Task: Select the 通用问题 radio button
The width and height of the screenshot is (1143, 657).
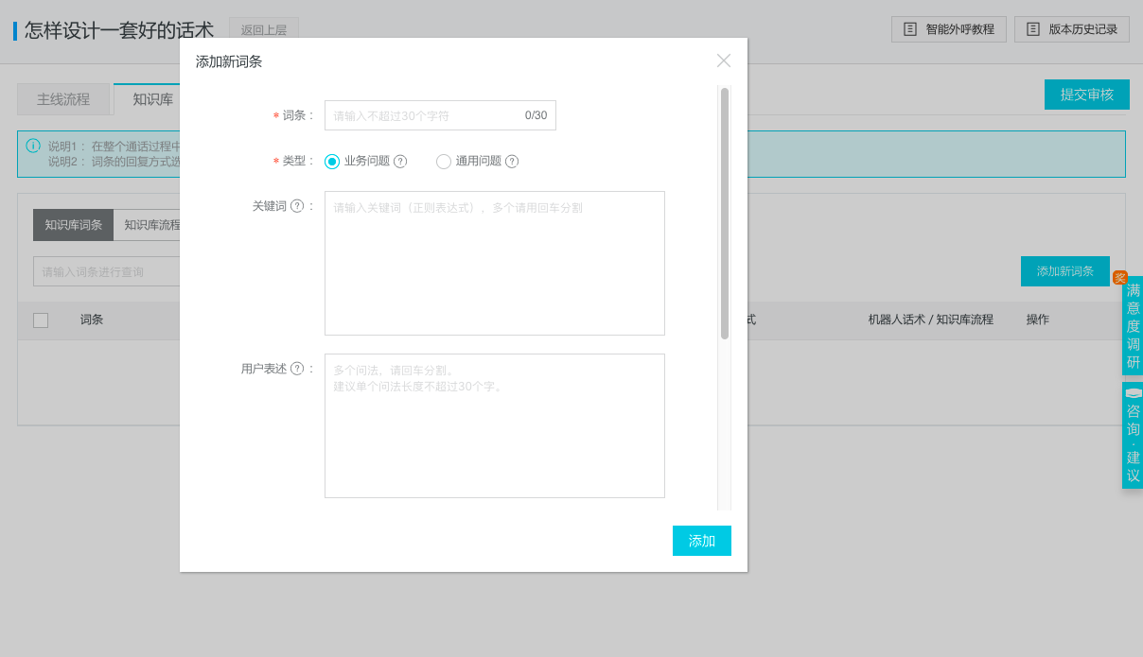Action: coord(444,162)
